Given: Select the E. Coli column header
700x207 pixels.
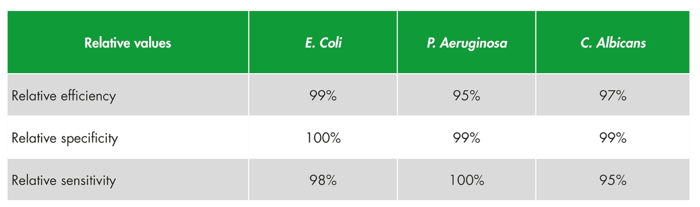Looking at the screenshot, I should tap(323, 43).
